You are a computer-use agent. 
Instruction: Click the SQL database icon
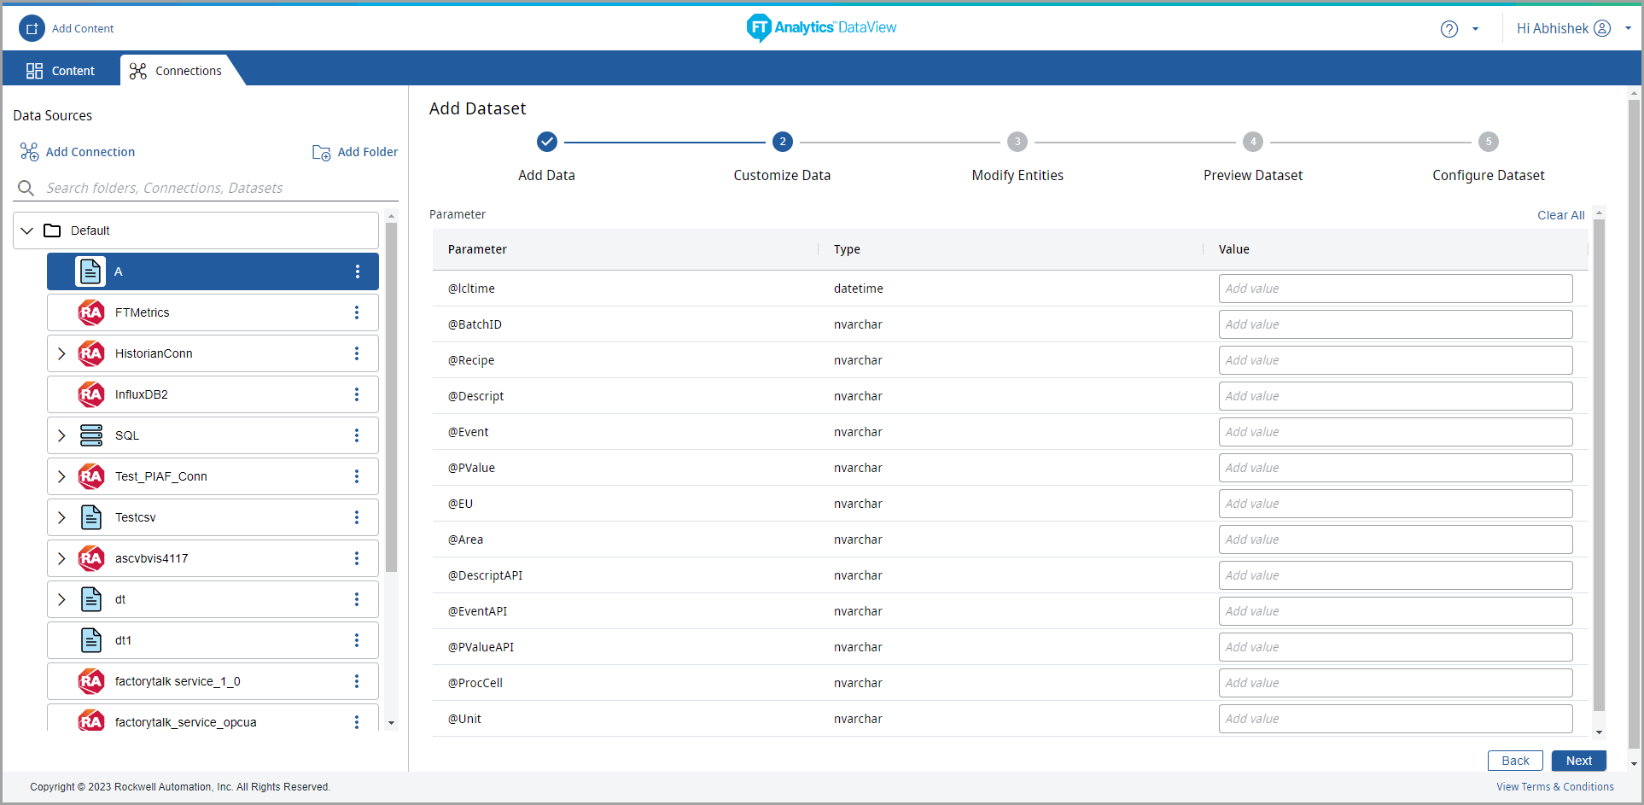[91, 435]
